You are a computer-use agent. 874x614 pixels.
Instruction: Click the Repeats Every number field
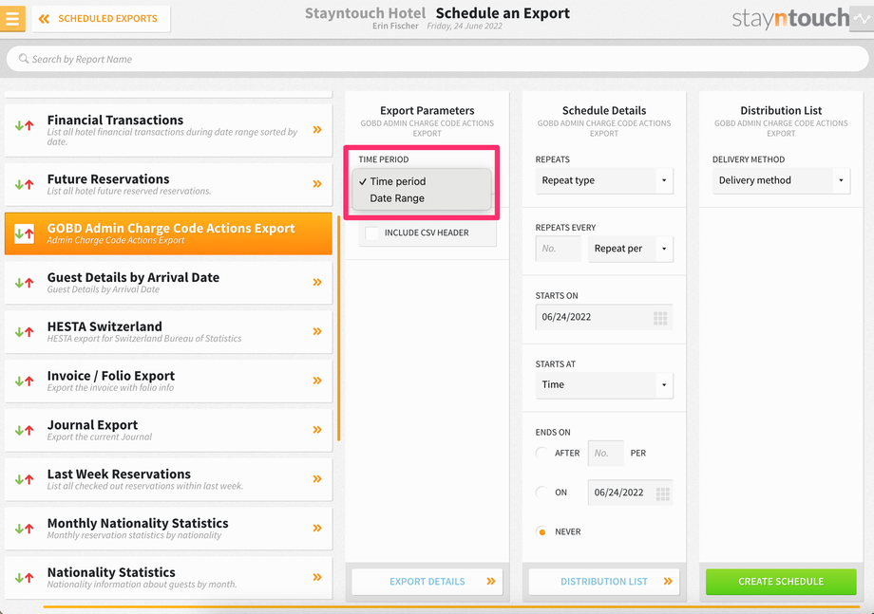[558, 249]
